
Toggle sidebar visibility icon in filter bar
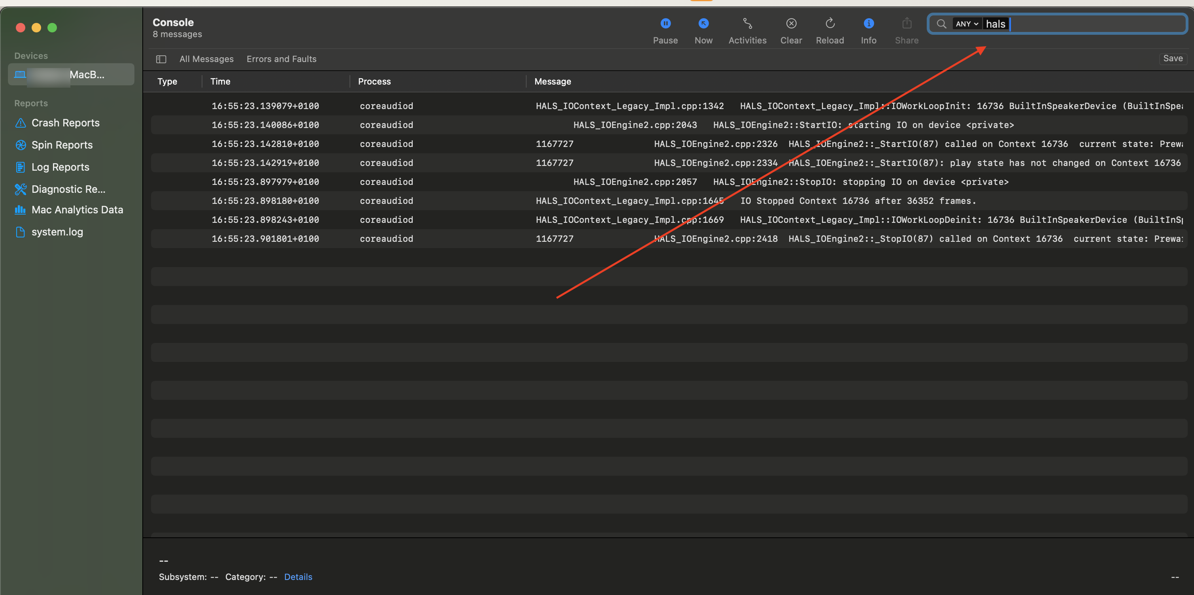(161, 59)
